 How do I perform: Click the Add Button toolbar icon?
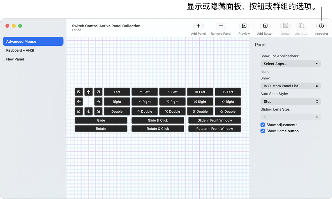(x=265, y=26)
